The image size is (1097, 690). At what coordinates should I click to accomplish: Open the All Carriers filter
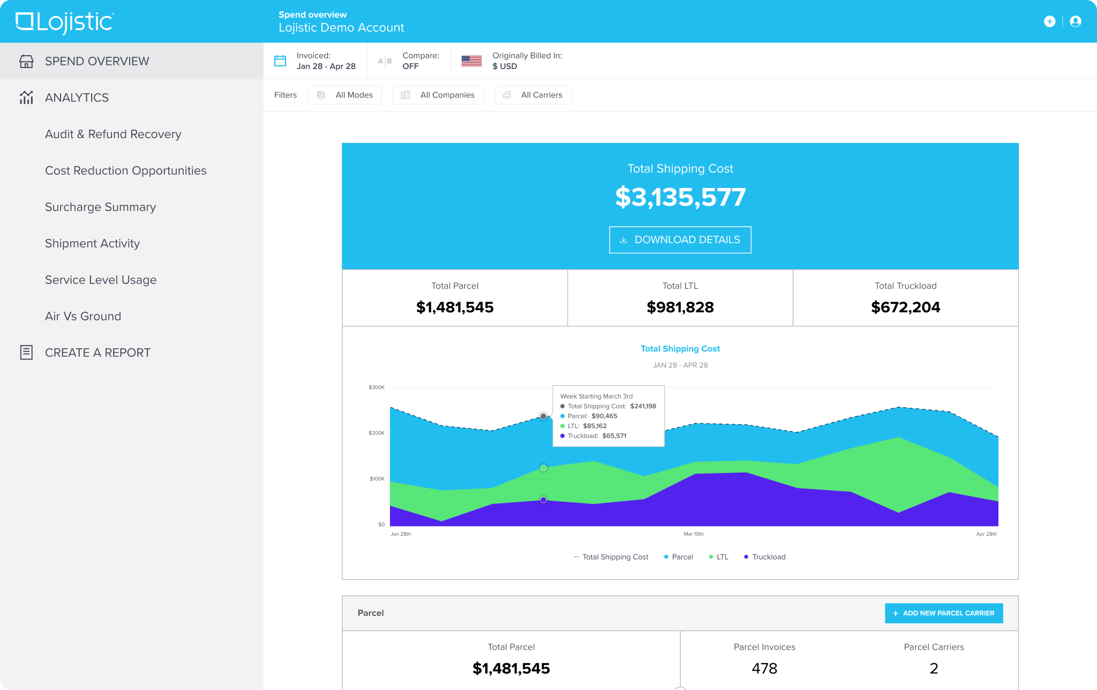click(x=533, y=95)
